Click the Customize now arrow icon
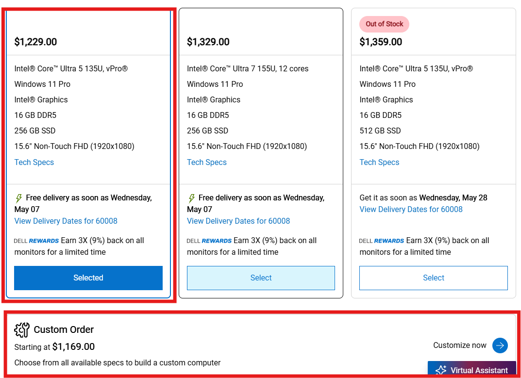Viewport: 521px width, 378px height. tap(500, 345)
